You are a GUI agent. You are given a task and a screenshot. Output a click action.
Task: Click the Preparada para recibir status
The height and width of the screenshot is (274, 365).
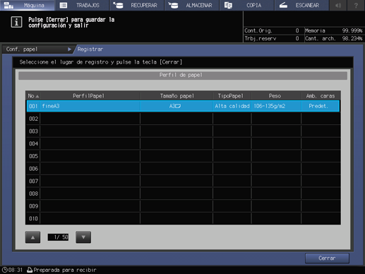pyautogui.click(x=61, y=270)
